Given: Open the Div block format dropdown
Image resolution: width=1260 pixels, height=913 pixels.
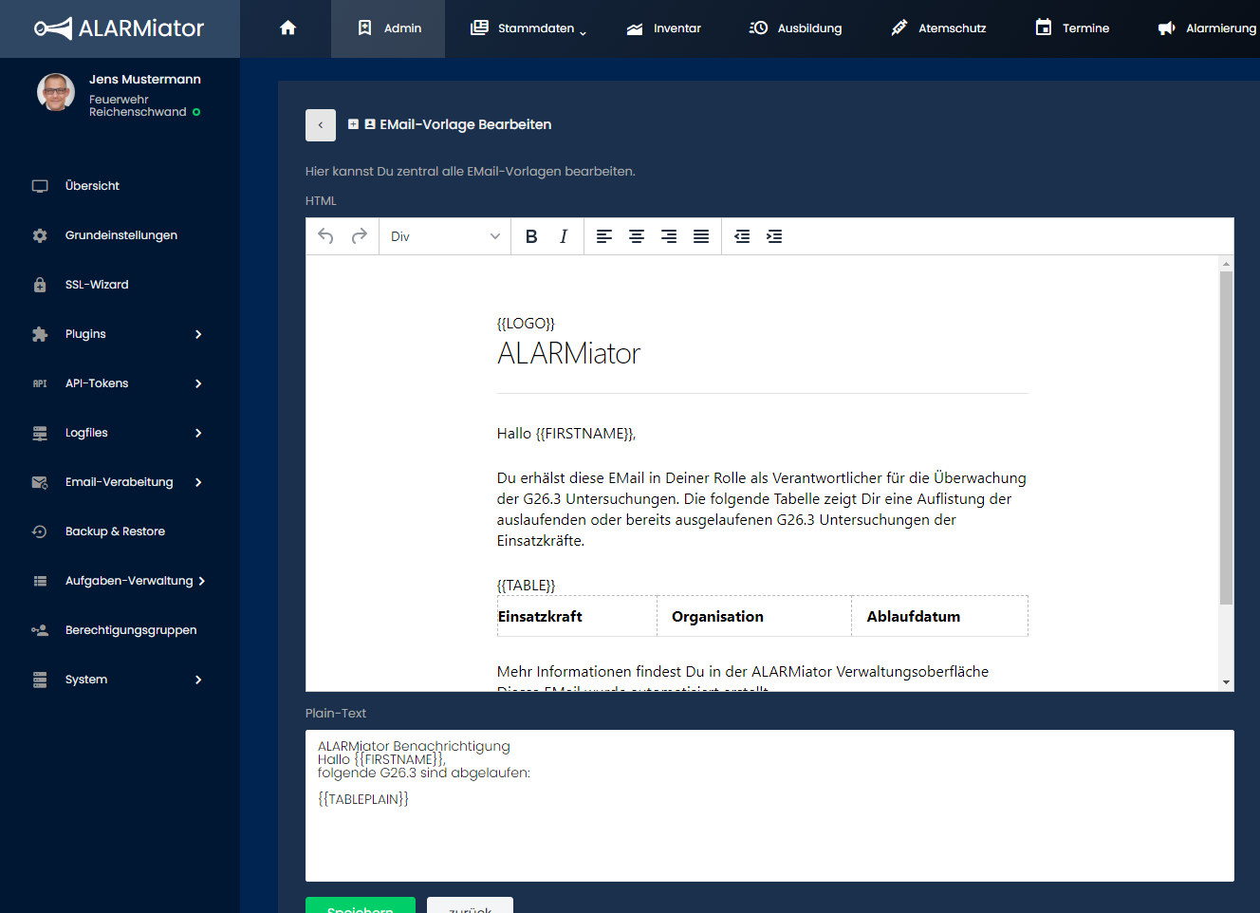Looking at the screenshot, I should [445, 236].
